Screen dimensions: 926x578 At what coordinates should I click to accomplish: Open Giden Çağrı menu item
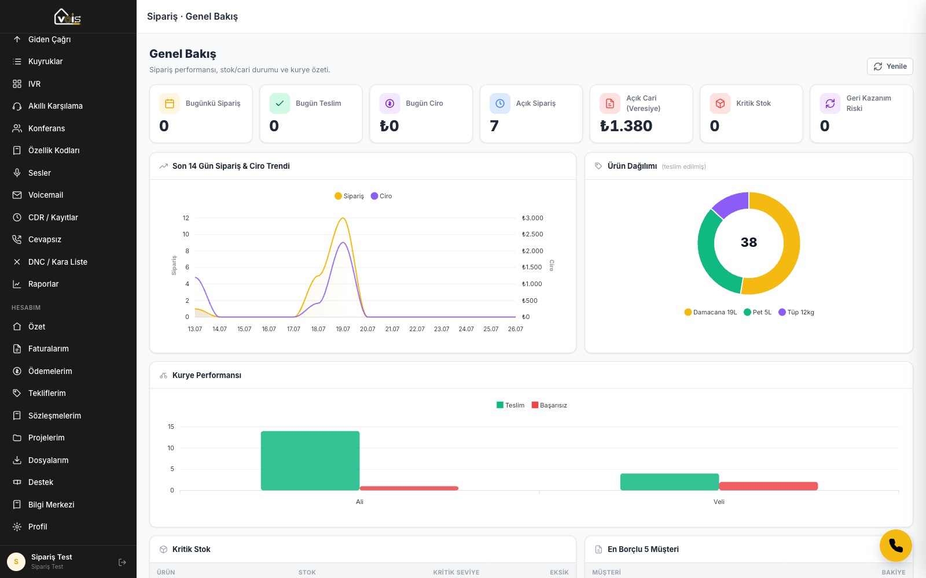(68, 39)
